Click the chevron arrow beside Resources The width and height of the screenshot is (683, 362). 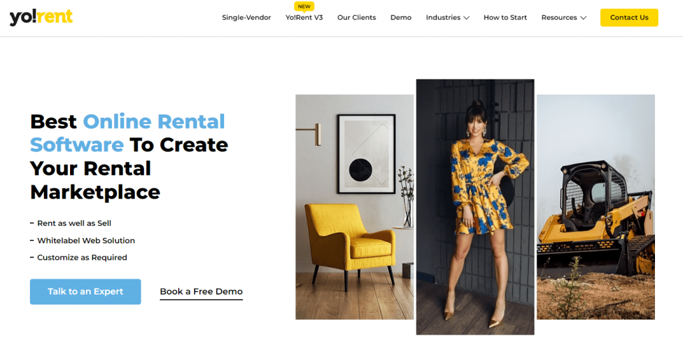point(583,18)
